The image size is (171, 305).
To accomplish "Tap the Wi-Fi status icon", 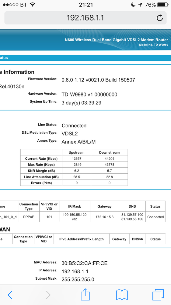I will point(33,5).
